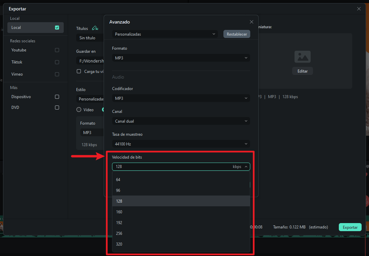Viewport: 369px width, 256px height.
Task: Select Dispositivo in the sidebar
Action: coord(21,97)
